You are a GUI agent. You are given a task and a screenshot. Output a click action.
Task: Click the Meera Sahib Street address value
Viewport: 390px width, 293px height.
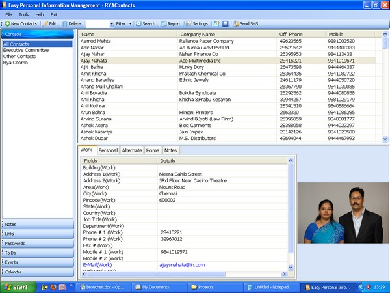(181, 174)
